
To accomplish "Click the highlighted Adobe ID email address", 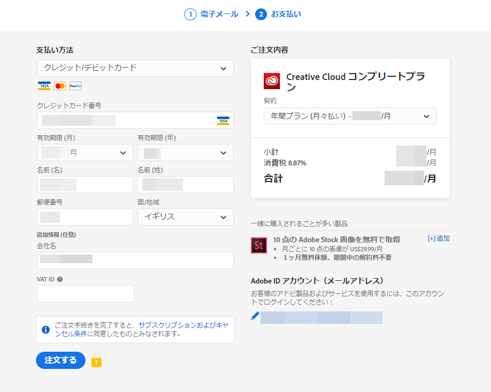I will tap(321, 317).
